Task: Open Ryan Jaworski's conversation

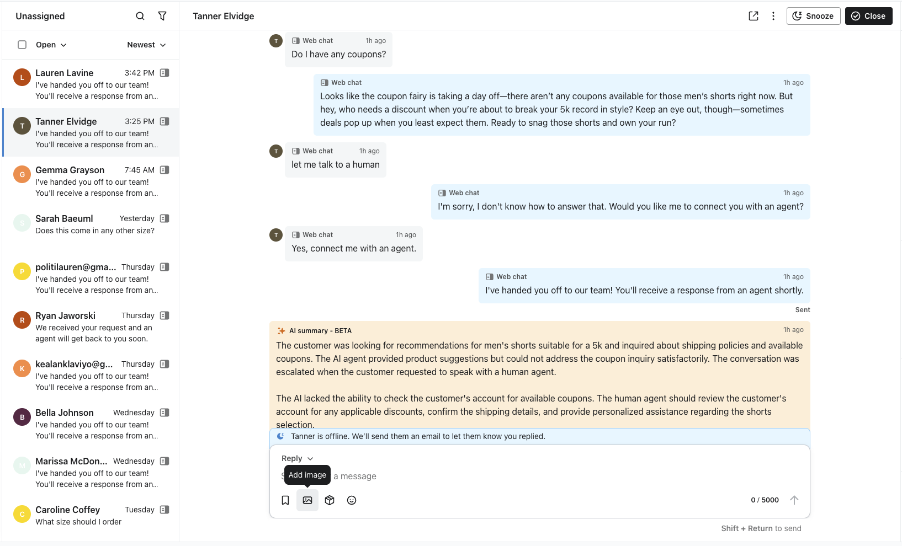Action: 91,326
